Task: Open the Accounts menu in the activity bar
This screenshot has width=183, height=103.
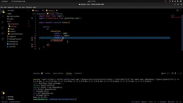Action: [3, 92]
